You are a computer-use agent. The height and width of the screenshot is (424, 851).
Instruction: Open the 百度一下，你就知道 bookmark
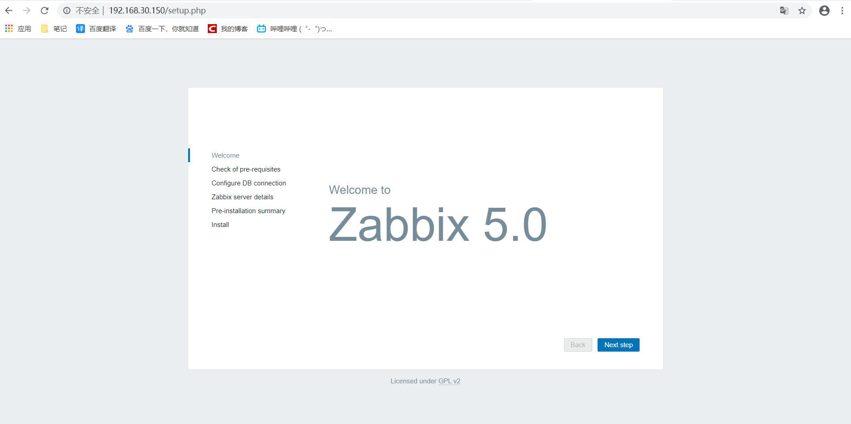[x=162, y=29]
